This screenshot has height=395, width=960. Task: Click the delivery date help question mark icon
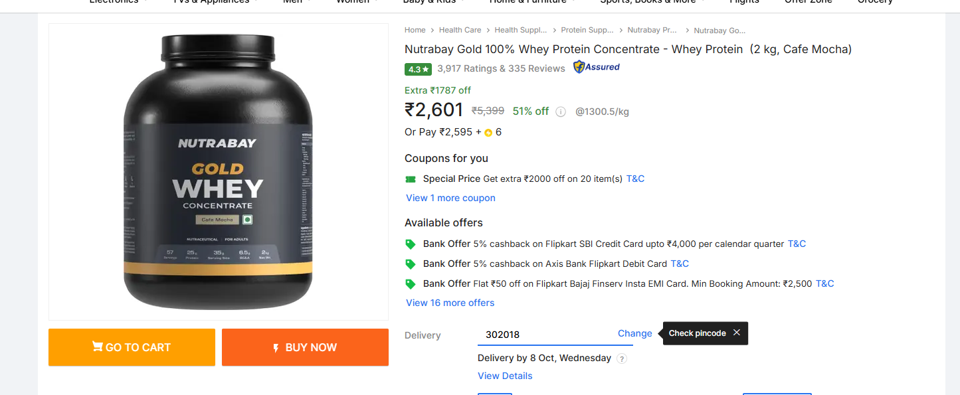click(x=622, y=358)
